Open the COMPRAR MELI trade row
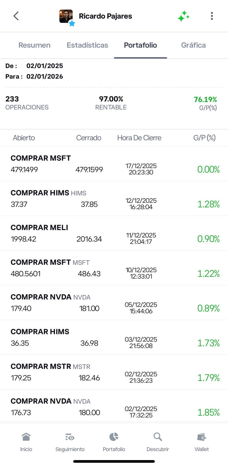The image size is (228, 467). tap(114, 233)
